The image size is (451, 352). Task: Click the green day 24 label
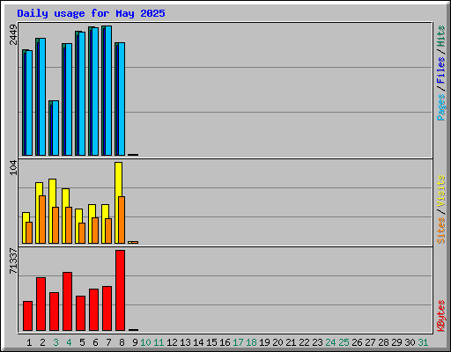point(330,342)
